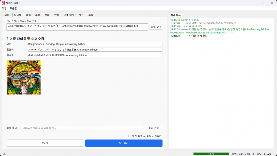Click the '타이틀 분석 완료' log line

click(x=192, y=36)
